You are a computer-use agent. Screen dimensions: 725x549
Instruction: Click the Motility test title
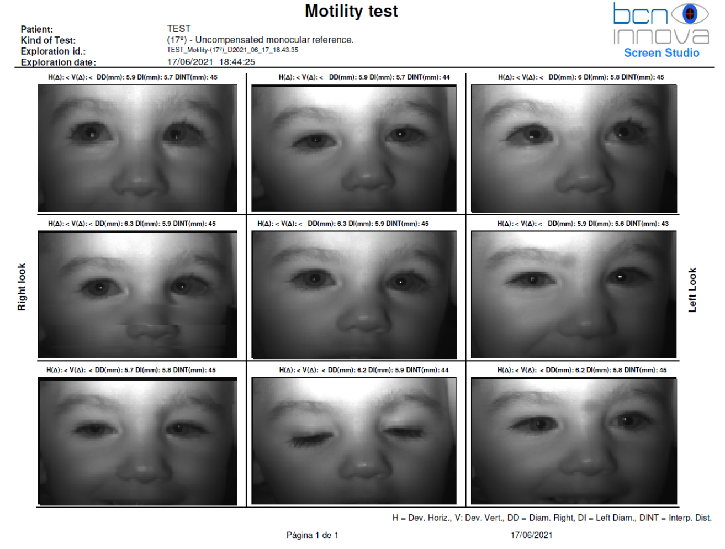[x=351, y=11]
